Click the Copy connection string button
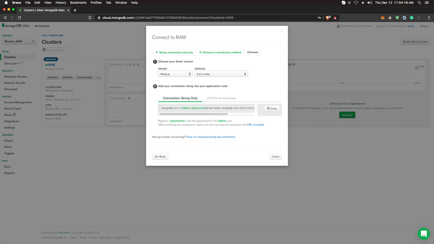This screenshot has width=434, height=244. (272, 108)
